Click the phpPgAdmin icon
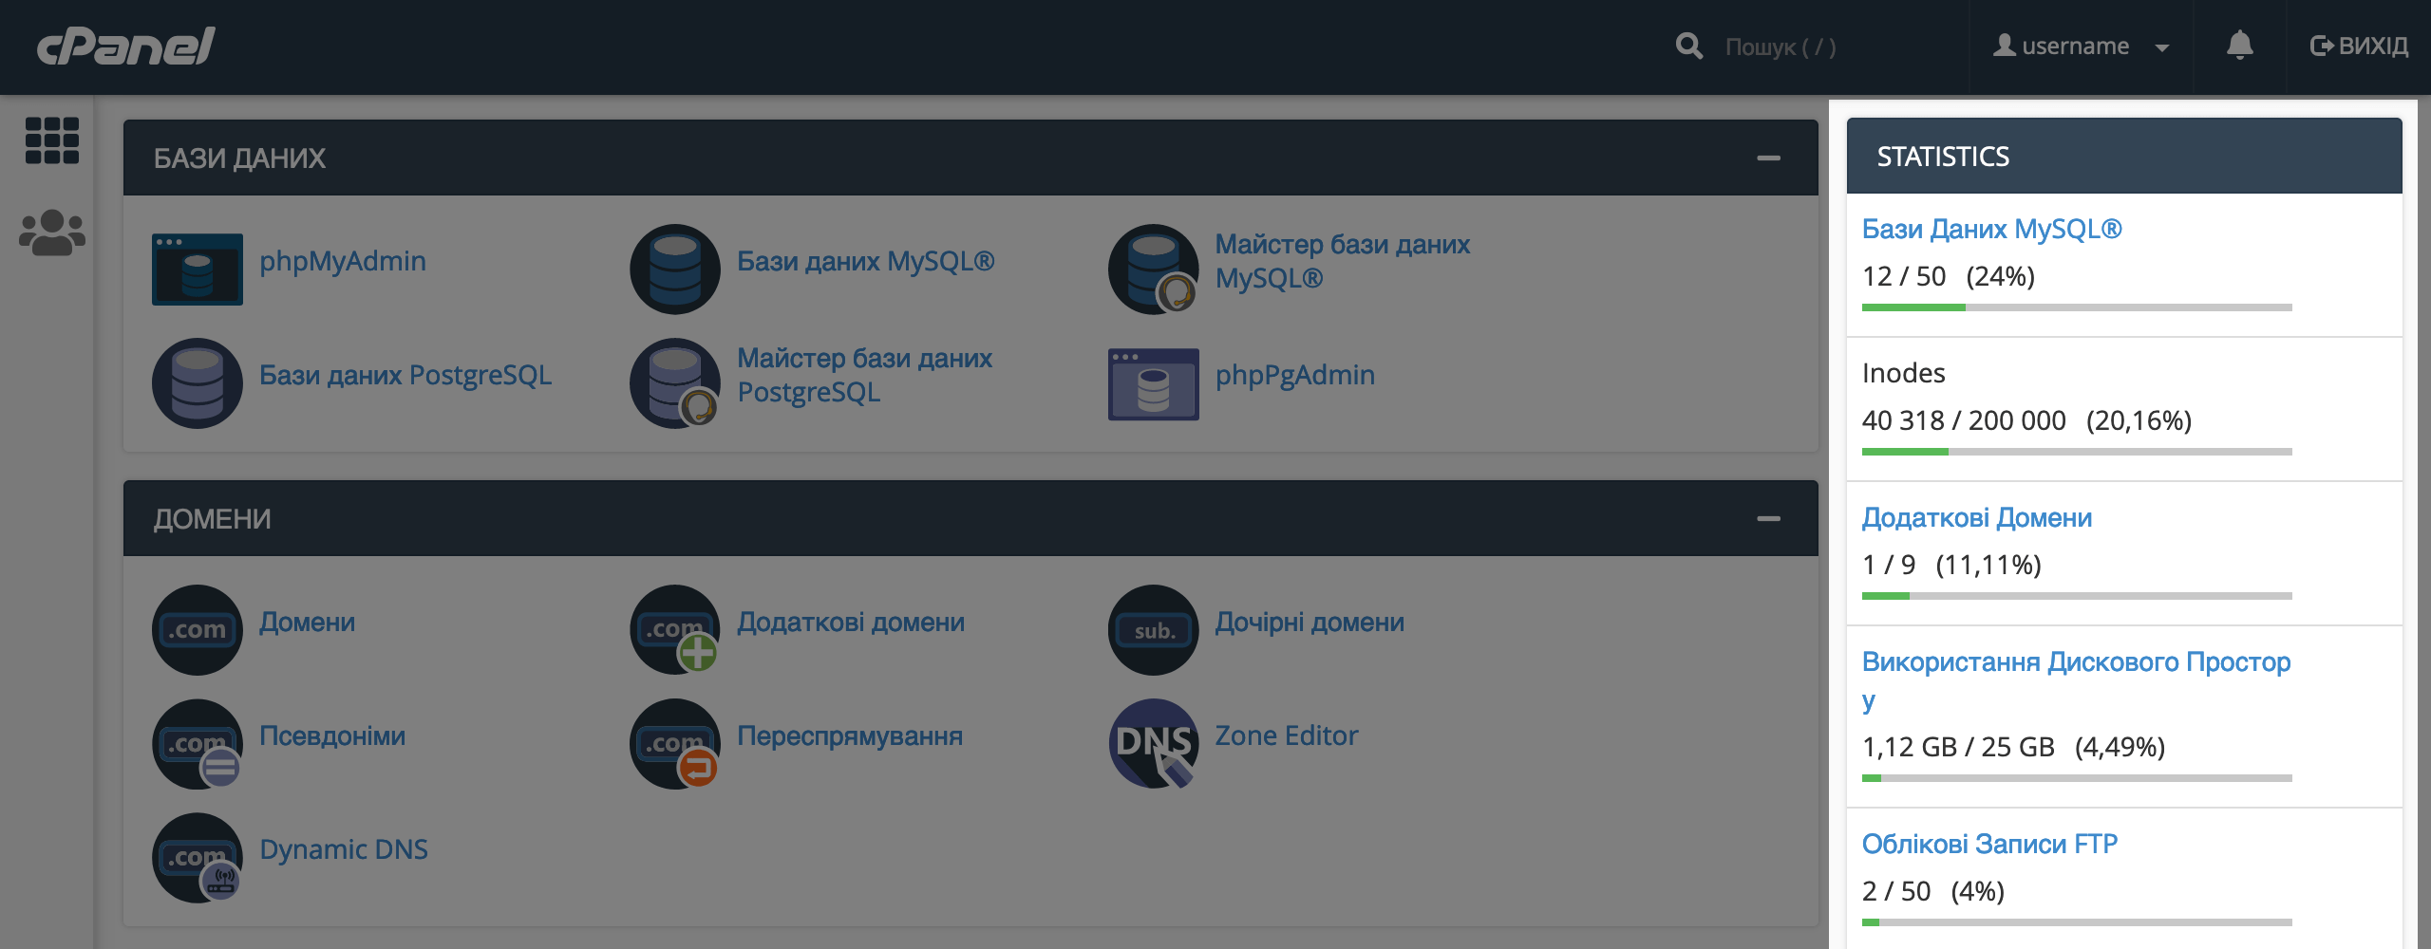 (x=1153, y=383)
